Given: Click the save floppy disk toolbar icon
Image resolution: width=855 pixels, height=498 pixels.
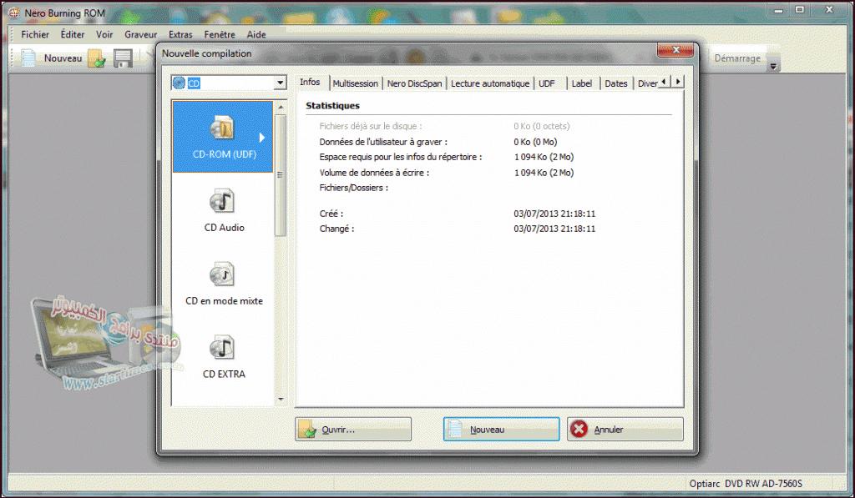Looking at the screenshot, I should point(124,58).
